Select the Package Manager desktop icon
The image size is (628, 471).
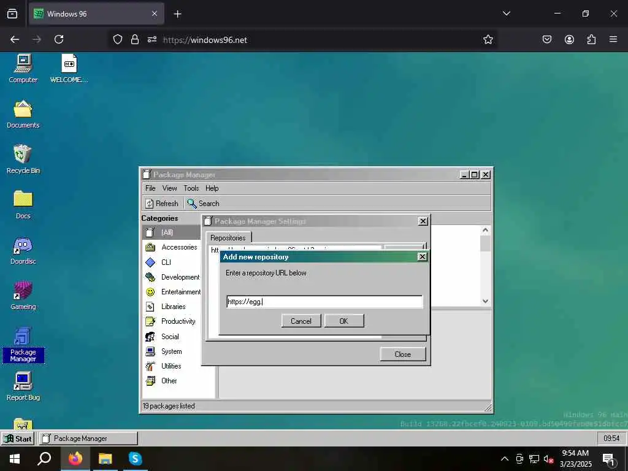[x=23, y=345]
